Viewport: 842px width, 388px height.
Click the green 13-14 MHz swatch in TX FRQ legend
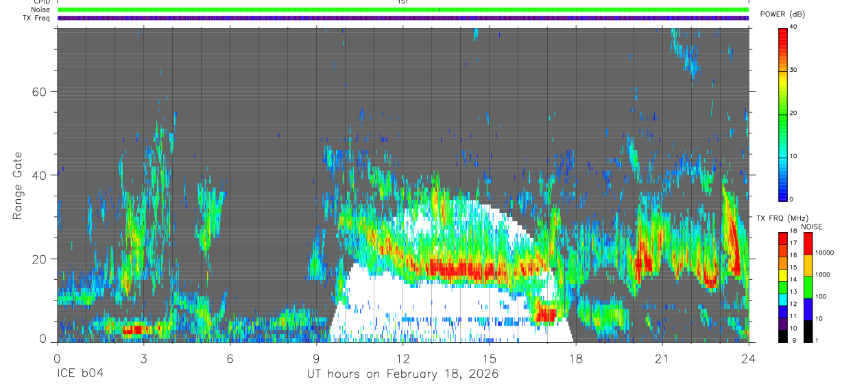coord(783,287)
